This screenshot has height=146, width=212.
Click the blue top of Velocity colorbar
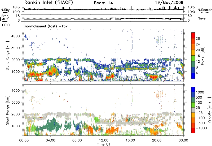click(x=193, y=90)
